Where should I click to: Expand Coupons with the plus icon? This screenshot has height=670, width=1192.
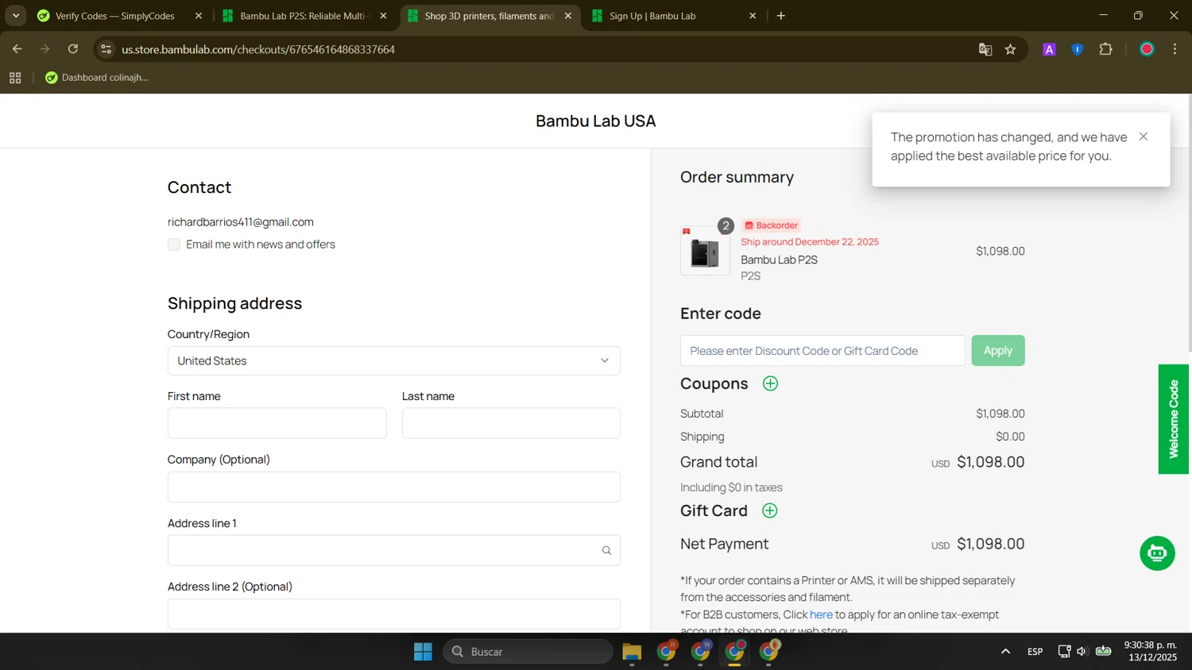point(770,383)
